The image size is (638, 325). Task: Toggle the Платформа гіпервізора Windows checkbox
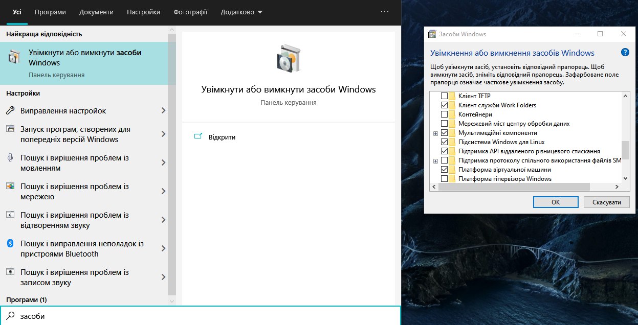(x=444, y=179)
